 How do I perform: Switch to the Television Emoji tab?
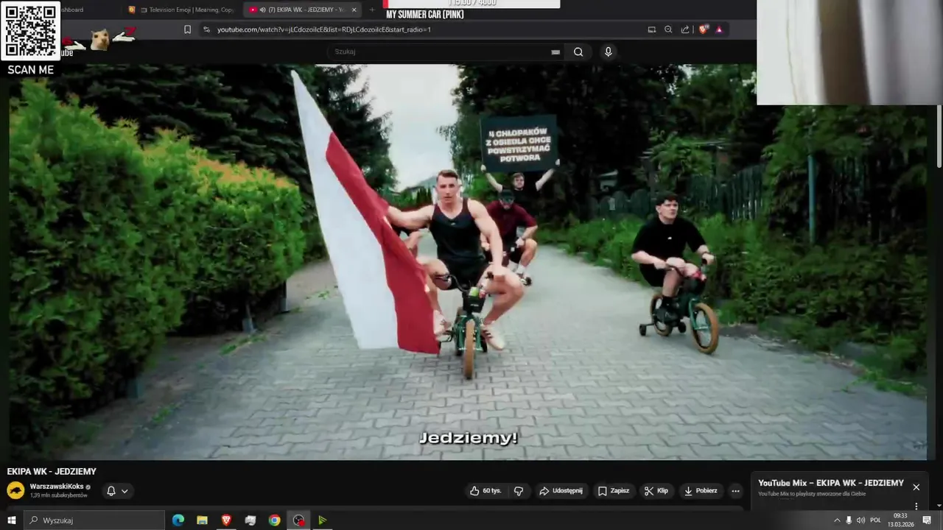(x=180, y=10)
